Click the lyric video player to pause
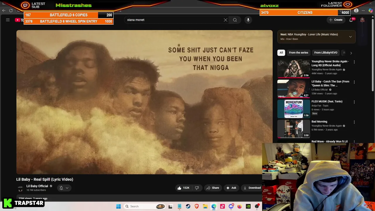375x211 pixels. coord(144,102)
